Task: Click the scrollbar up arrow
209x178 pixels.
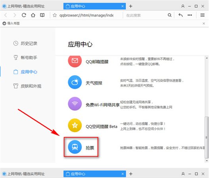Action: 207,58
